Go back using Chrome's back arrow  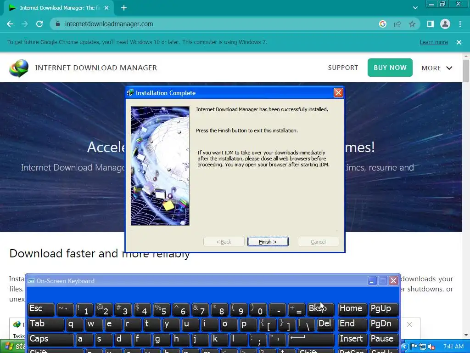(10, 24)
